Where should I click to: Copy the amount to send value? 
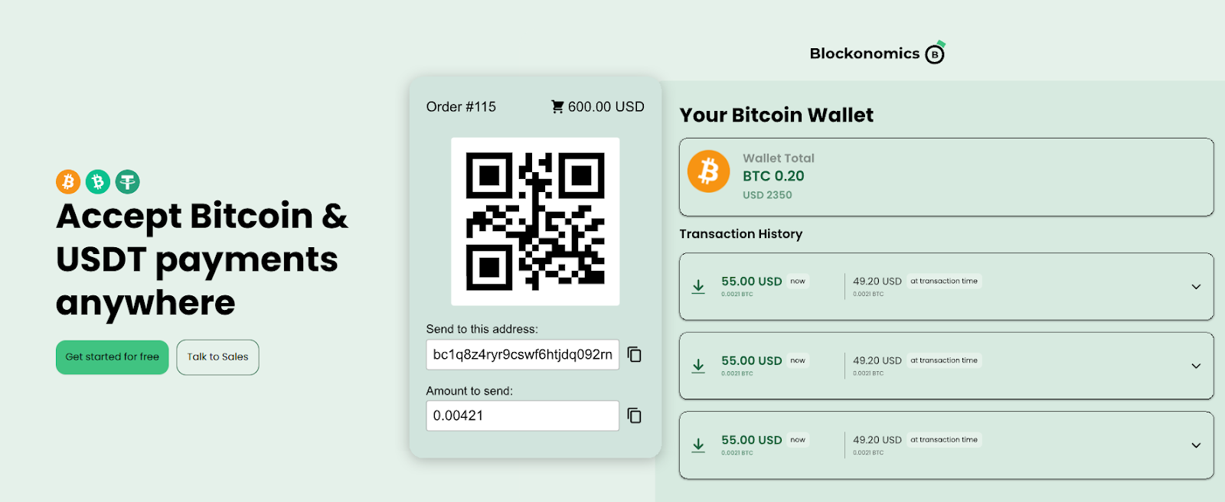634,416
